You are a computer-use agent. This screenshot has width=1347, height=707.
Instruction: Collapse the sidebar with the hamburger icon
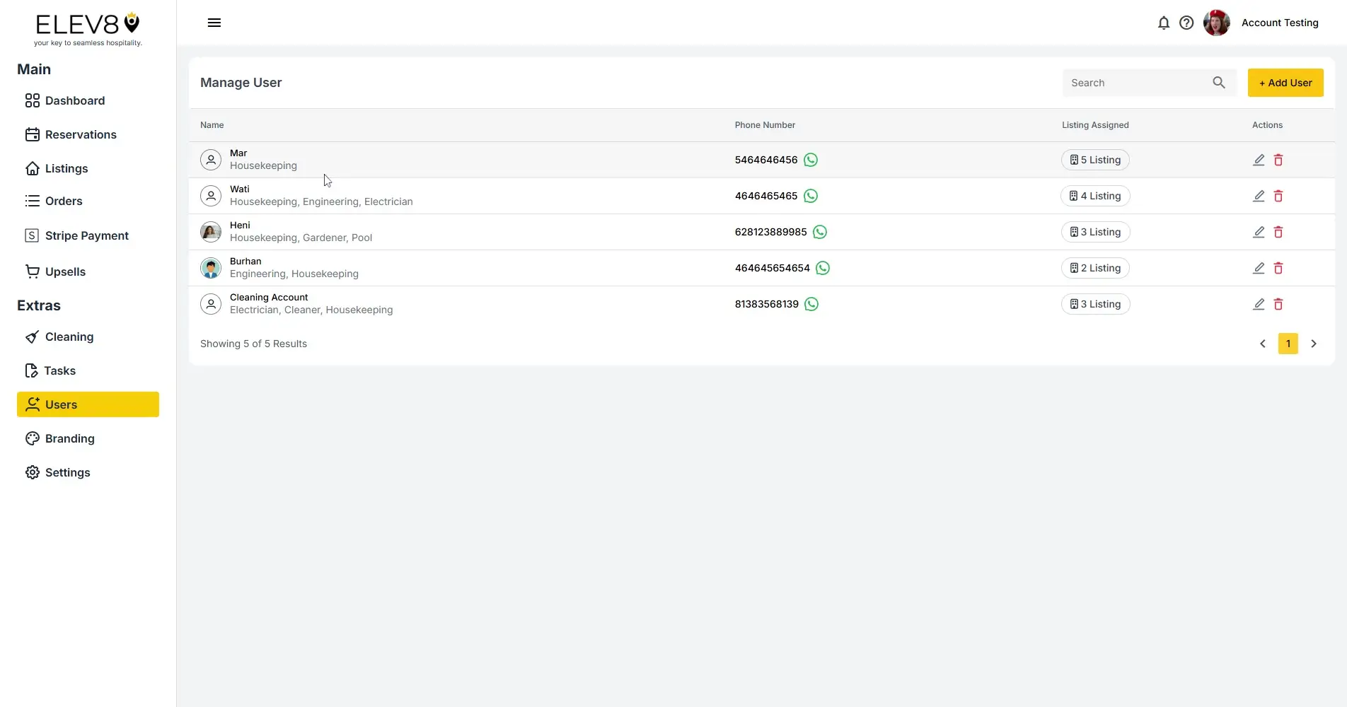pyautogui.click(x=214, y=23)
